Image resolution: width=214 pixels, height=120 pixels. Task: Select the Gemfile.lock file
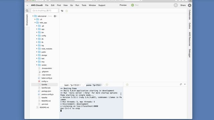(x=46, y=88)
